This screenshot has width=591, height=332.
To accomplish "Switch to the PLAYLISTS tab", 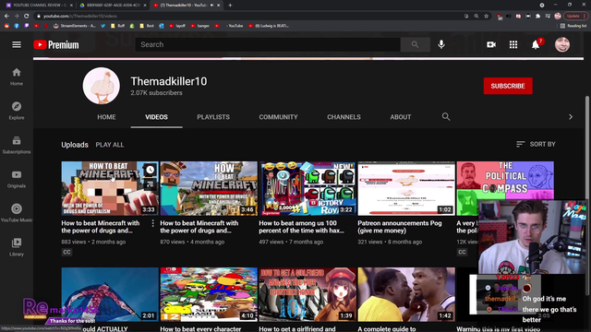I will tap(213, 117).
